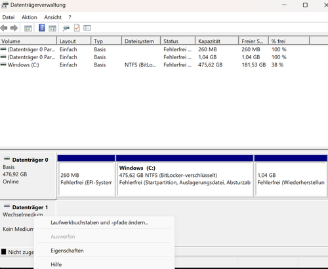Sort by the Volume column header

[28, 41]
